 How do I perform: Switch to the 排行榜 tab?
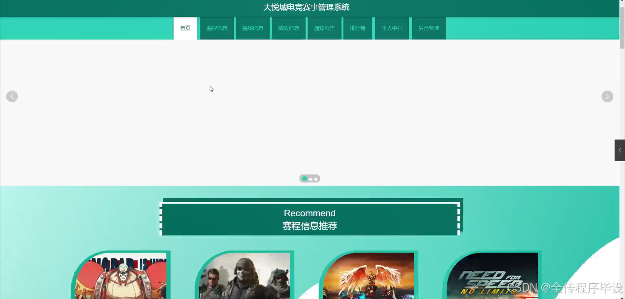(358, 28)
